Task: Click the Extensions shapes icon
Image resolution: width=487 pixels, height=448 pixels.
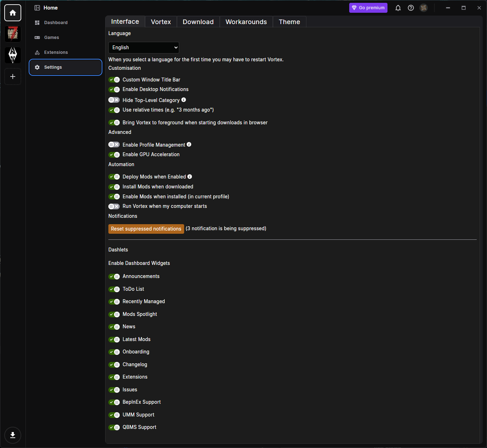Action: click(x=37, y=52)
